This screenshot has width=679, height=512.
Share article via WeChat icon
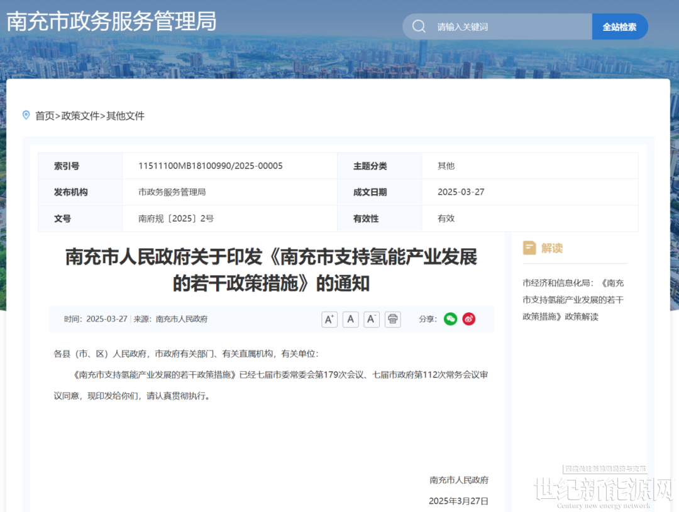coord(450,319)
